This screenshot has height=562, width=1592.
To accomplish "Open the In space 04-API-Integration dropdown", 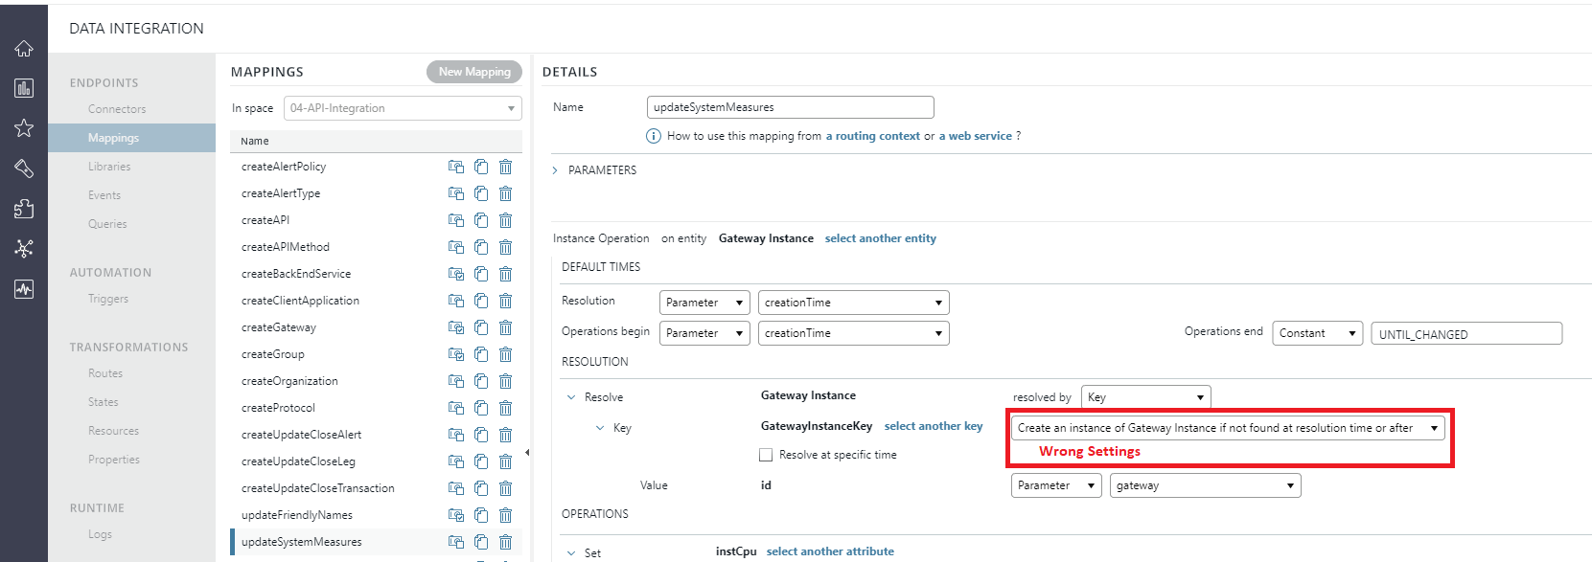I will tap(403, 108).
